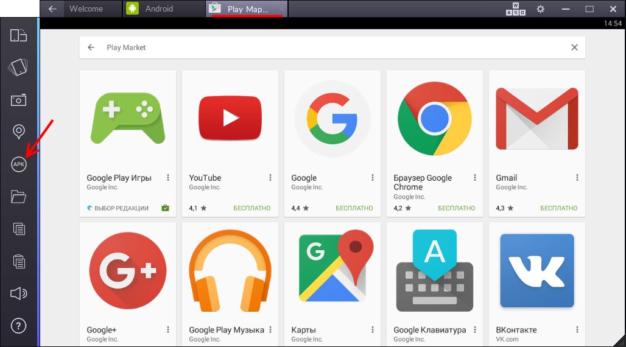Click the YouTube title text
This screenshot has height=347, width=626.
(x=205, y=178)
